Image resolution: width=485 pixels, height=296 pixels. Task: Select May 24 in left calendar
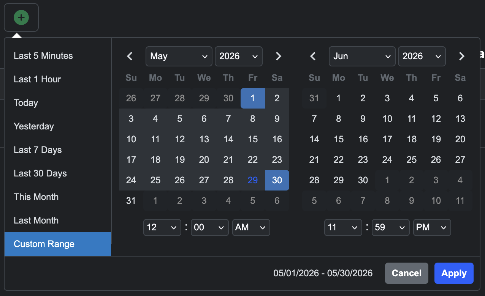click(131, 180)
